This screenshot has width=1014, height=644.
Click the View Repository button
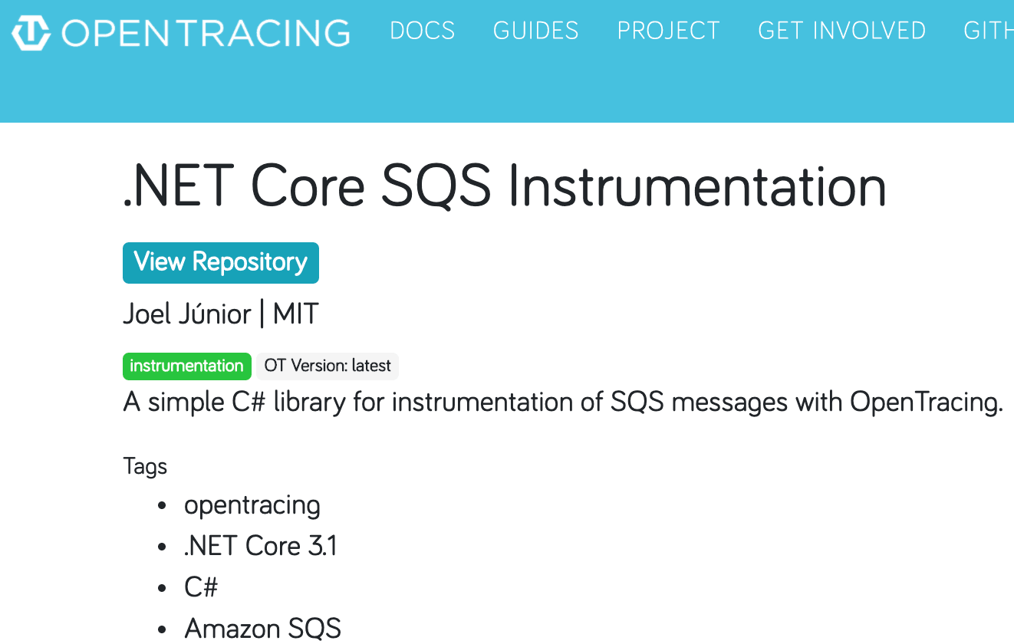[220, 262]
